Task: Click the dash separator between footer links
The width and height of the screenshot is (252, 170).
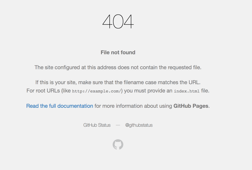Action: (x=118, y=125)
